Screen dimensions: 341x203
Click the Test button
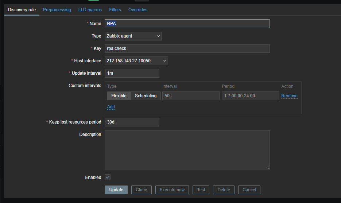pyautogui.click(x=201, y=190)
